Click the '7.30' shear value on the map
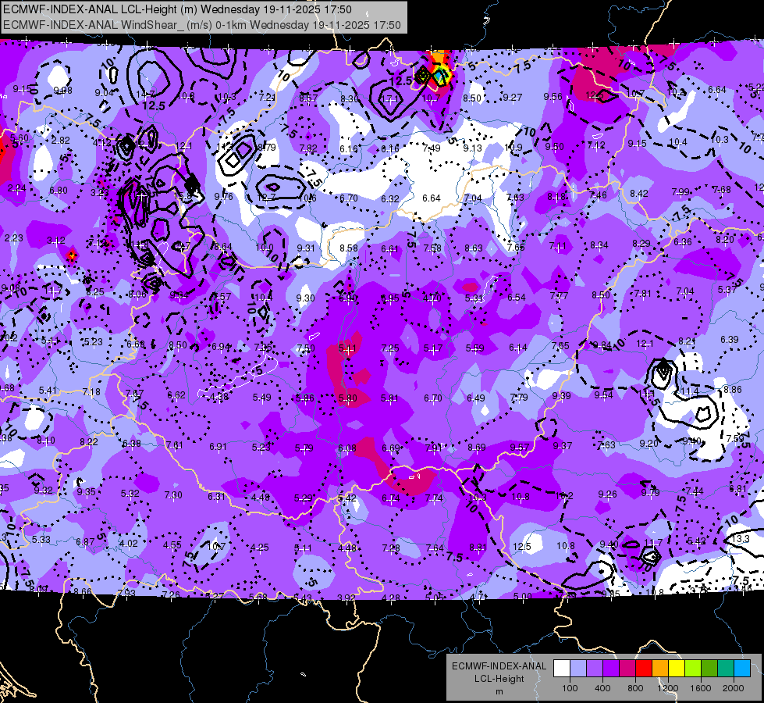This screenshot has width=764, height=703. [x=173, y=494]
